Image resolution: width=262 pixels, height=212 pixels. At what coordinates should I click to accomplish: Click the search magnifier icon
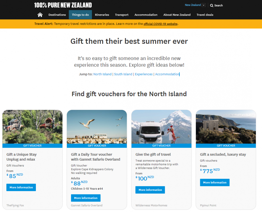click(212, 6)
